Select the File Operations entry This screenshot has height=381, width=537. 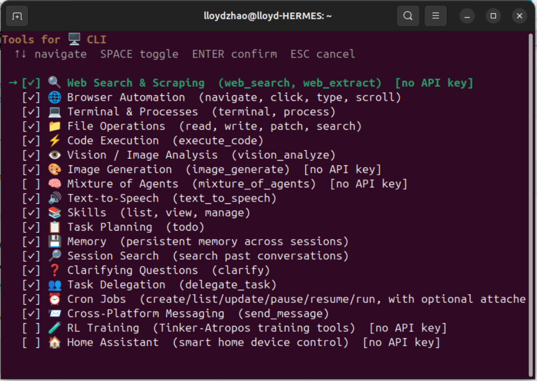116,126
